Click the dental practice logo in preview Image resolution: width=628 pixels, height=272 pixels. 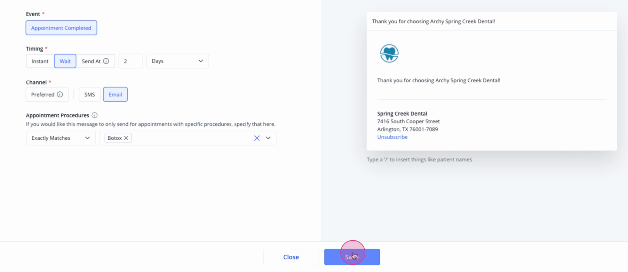pyautogui.click(x=389, y=53)
